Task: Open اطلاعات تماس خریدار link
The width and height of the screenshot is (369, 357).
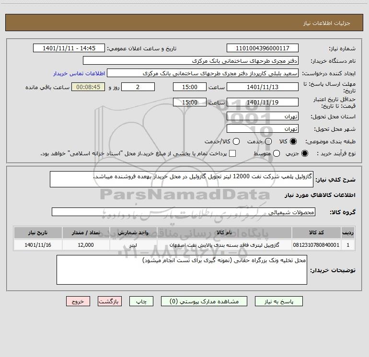Action: click(79, 73)
